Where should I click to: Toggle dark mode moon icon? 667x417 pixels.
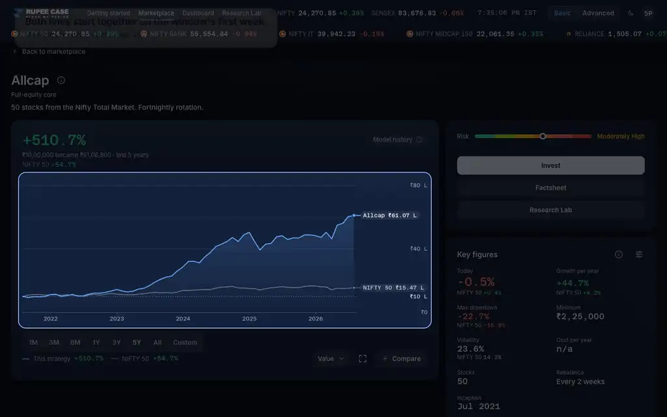coord(631,13)
